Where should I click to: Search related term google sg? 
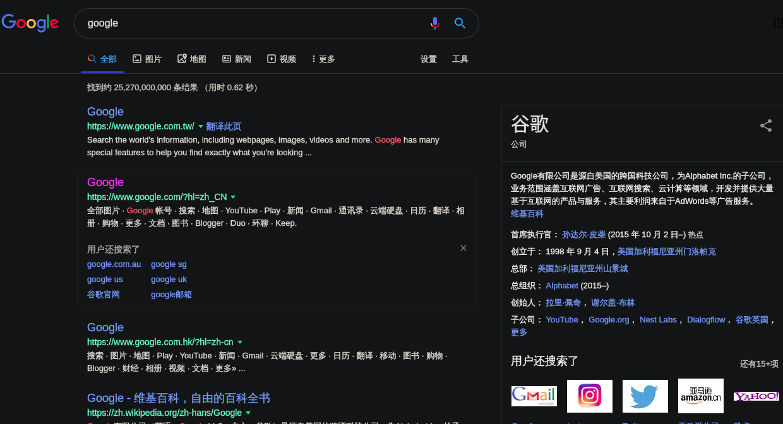coord(169,264)
